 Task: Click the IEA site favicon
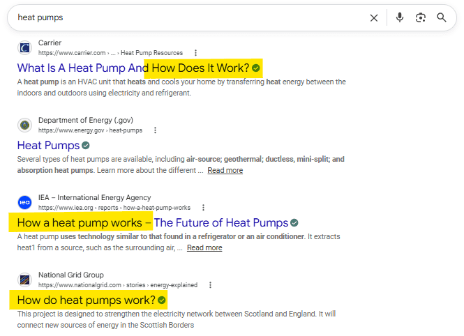point(24,202)
